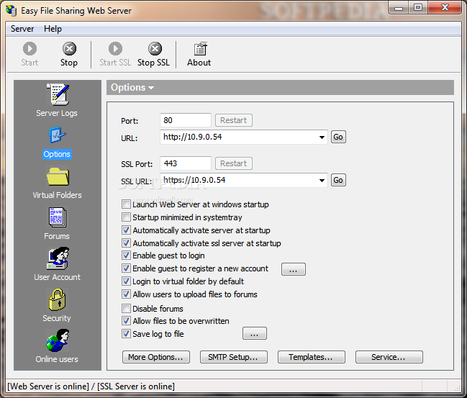Viewport: 467px width, 398px height.
Task: Open the Help menu
Action: click(53, 29)
